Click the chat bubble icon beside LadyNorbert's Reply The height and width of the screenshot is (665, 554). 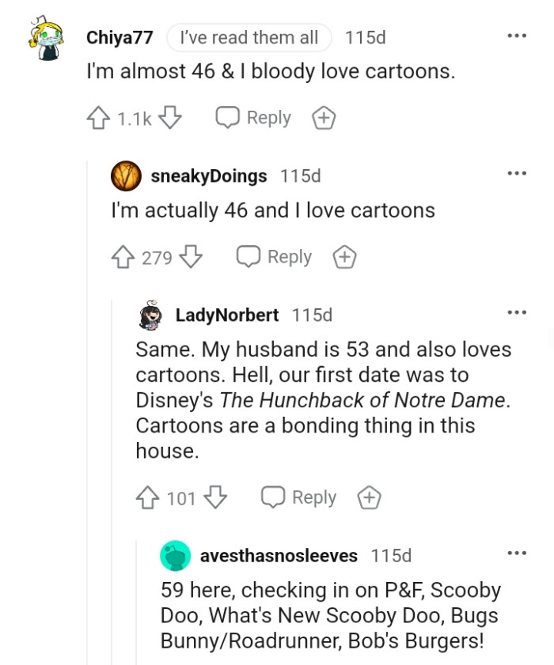(273, 497)
